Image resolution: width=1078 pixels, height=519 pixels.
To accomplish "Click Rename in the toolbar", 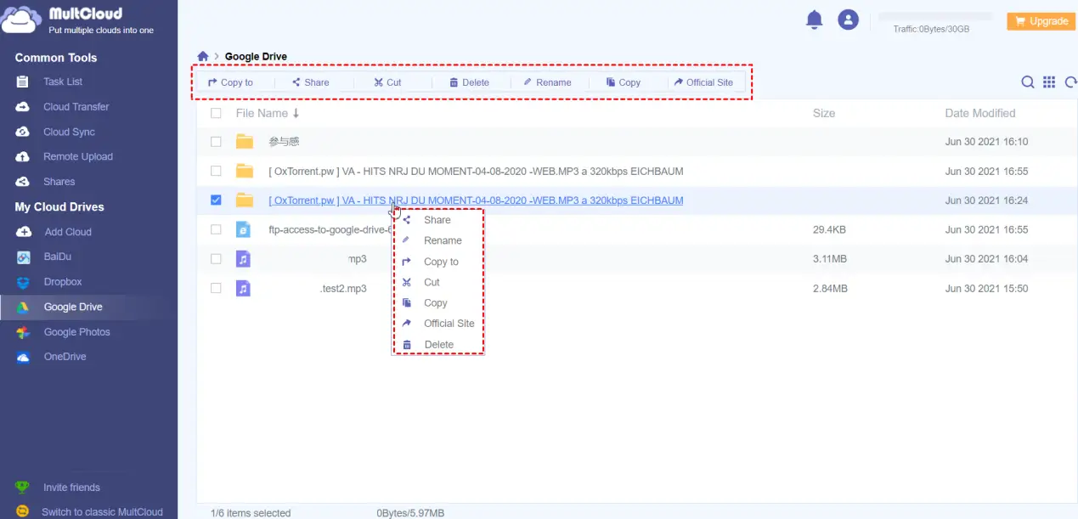I will pyautogui.click(x=547, y=82).
